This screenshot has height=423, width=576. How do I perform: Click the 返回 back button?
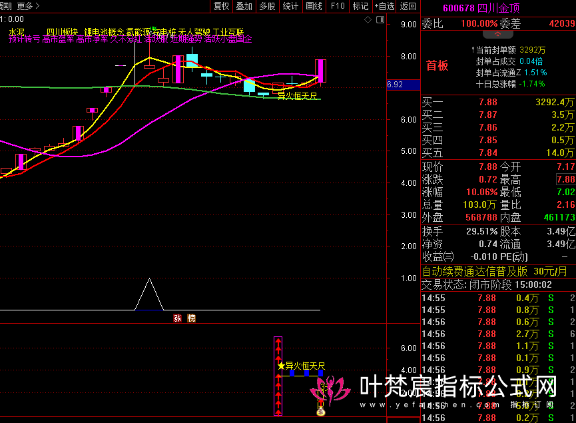tap(408, 6)
